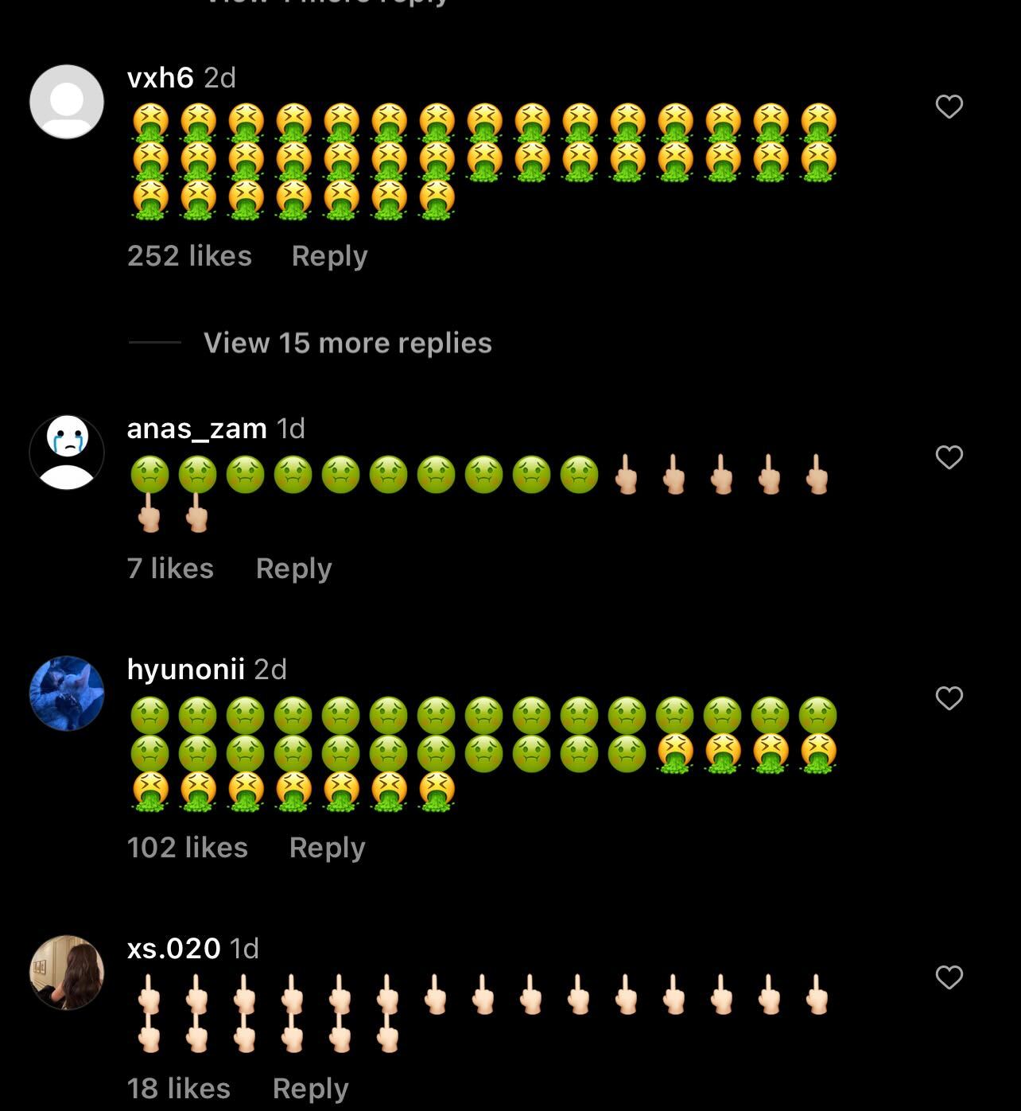Reply to vxh6's comment

pyautogui.click(x=329, y=256)
